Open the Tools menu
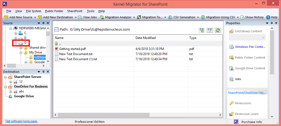The width and height of the screenshot is (281, 126). [x=91, y=11]
